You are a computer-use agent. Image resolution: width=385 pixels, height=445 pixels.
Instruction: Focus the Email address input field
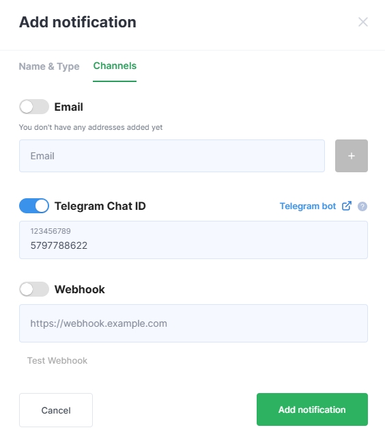tap(172, 156)
